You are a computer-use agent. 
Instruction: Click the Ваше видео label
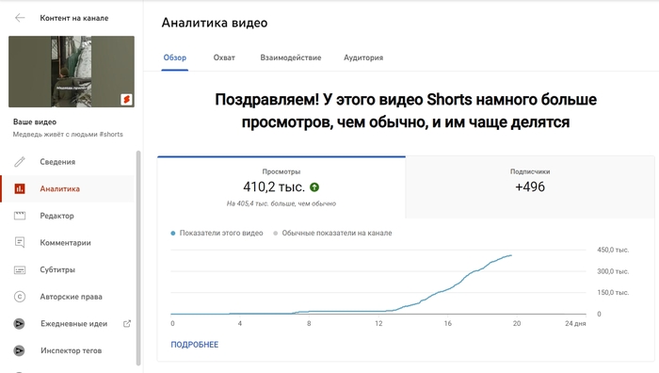click(x=35, y=122)
